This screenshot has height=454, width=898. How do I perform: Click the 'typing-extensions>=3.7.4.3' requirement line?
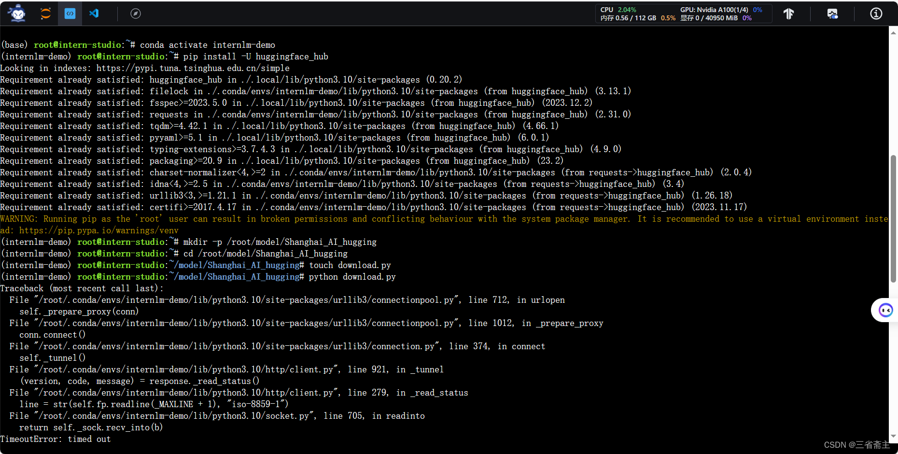tap(311, 149)
